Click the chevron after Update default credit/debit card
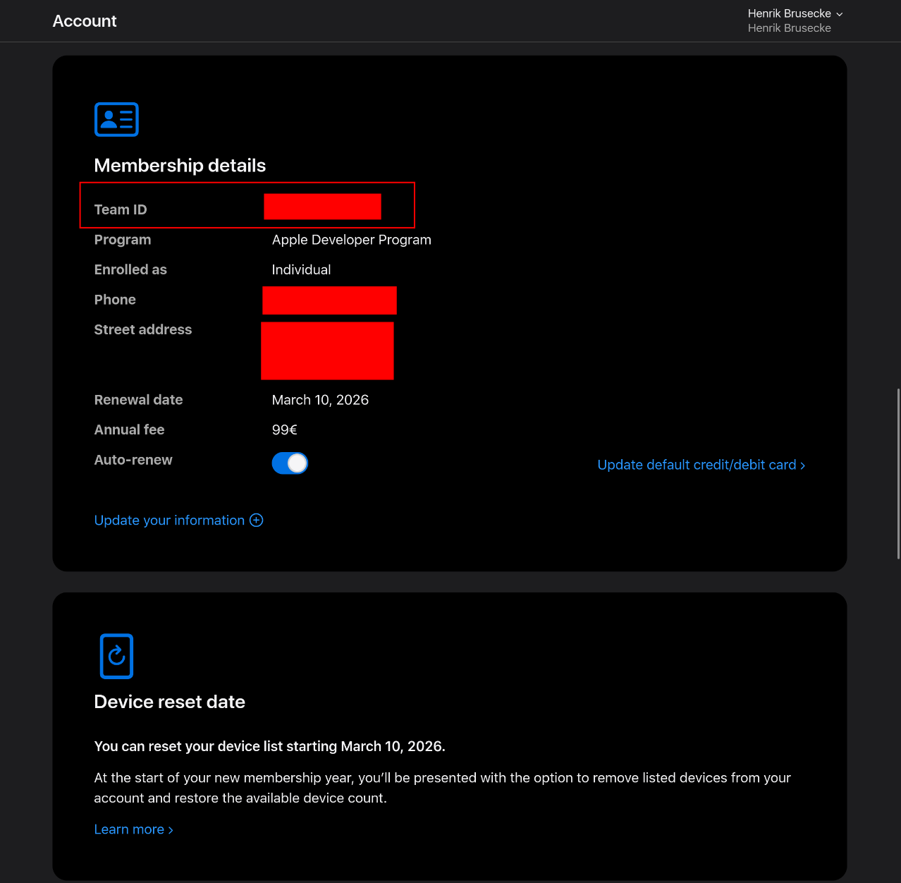This screenshot has width=901, height=883. 802,465
